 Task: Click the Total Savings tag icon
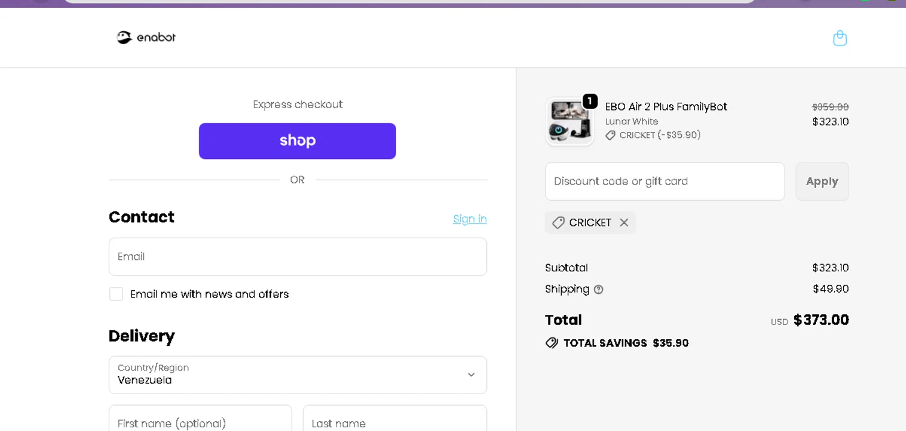pos(551,343)
